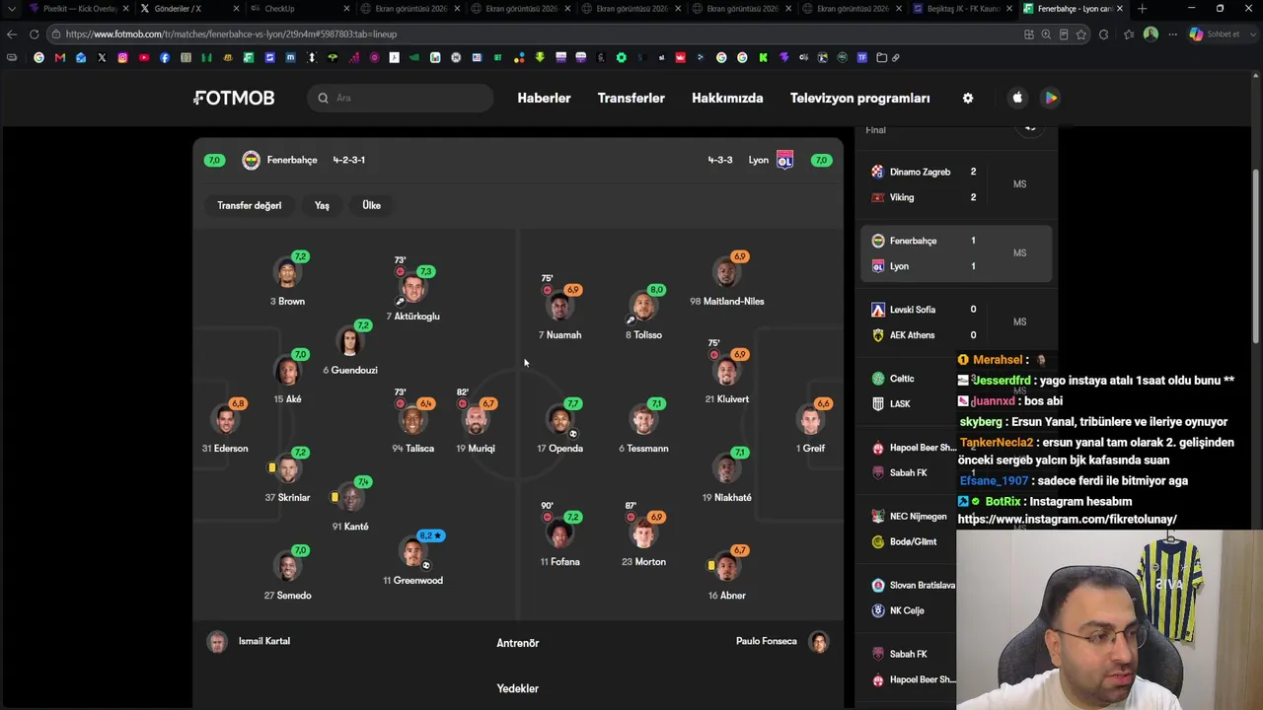Open Kanté's player card
Image resolution: width=1263 pixels, height=710 pixels.
349,504
